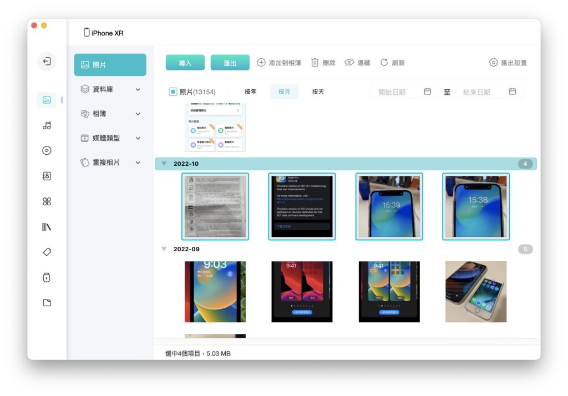568x396 pixels.
Task: Select the 照片 sidebar item
Action: point(110,65)
